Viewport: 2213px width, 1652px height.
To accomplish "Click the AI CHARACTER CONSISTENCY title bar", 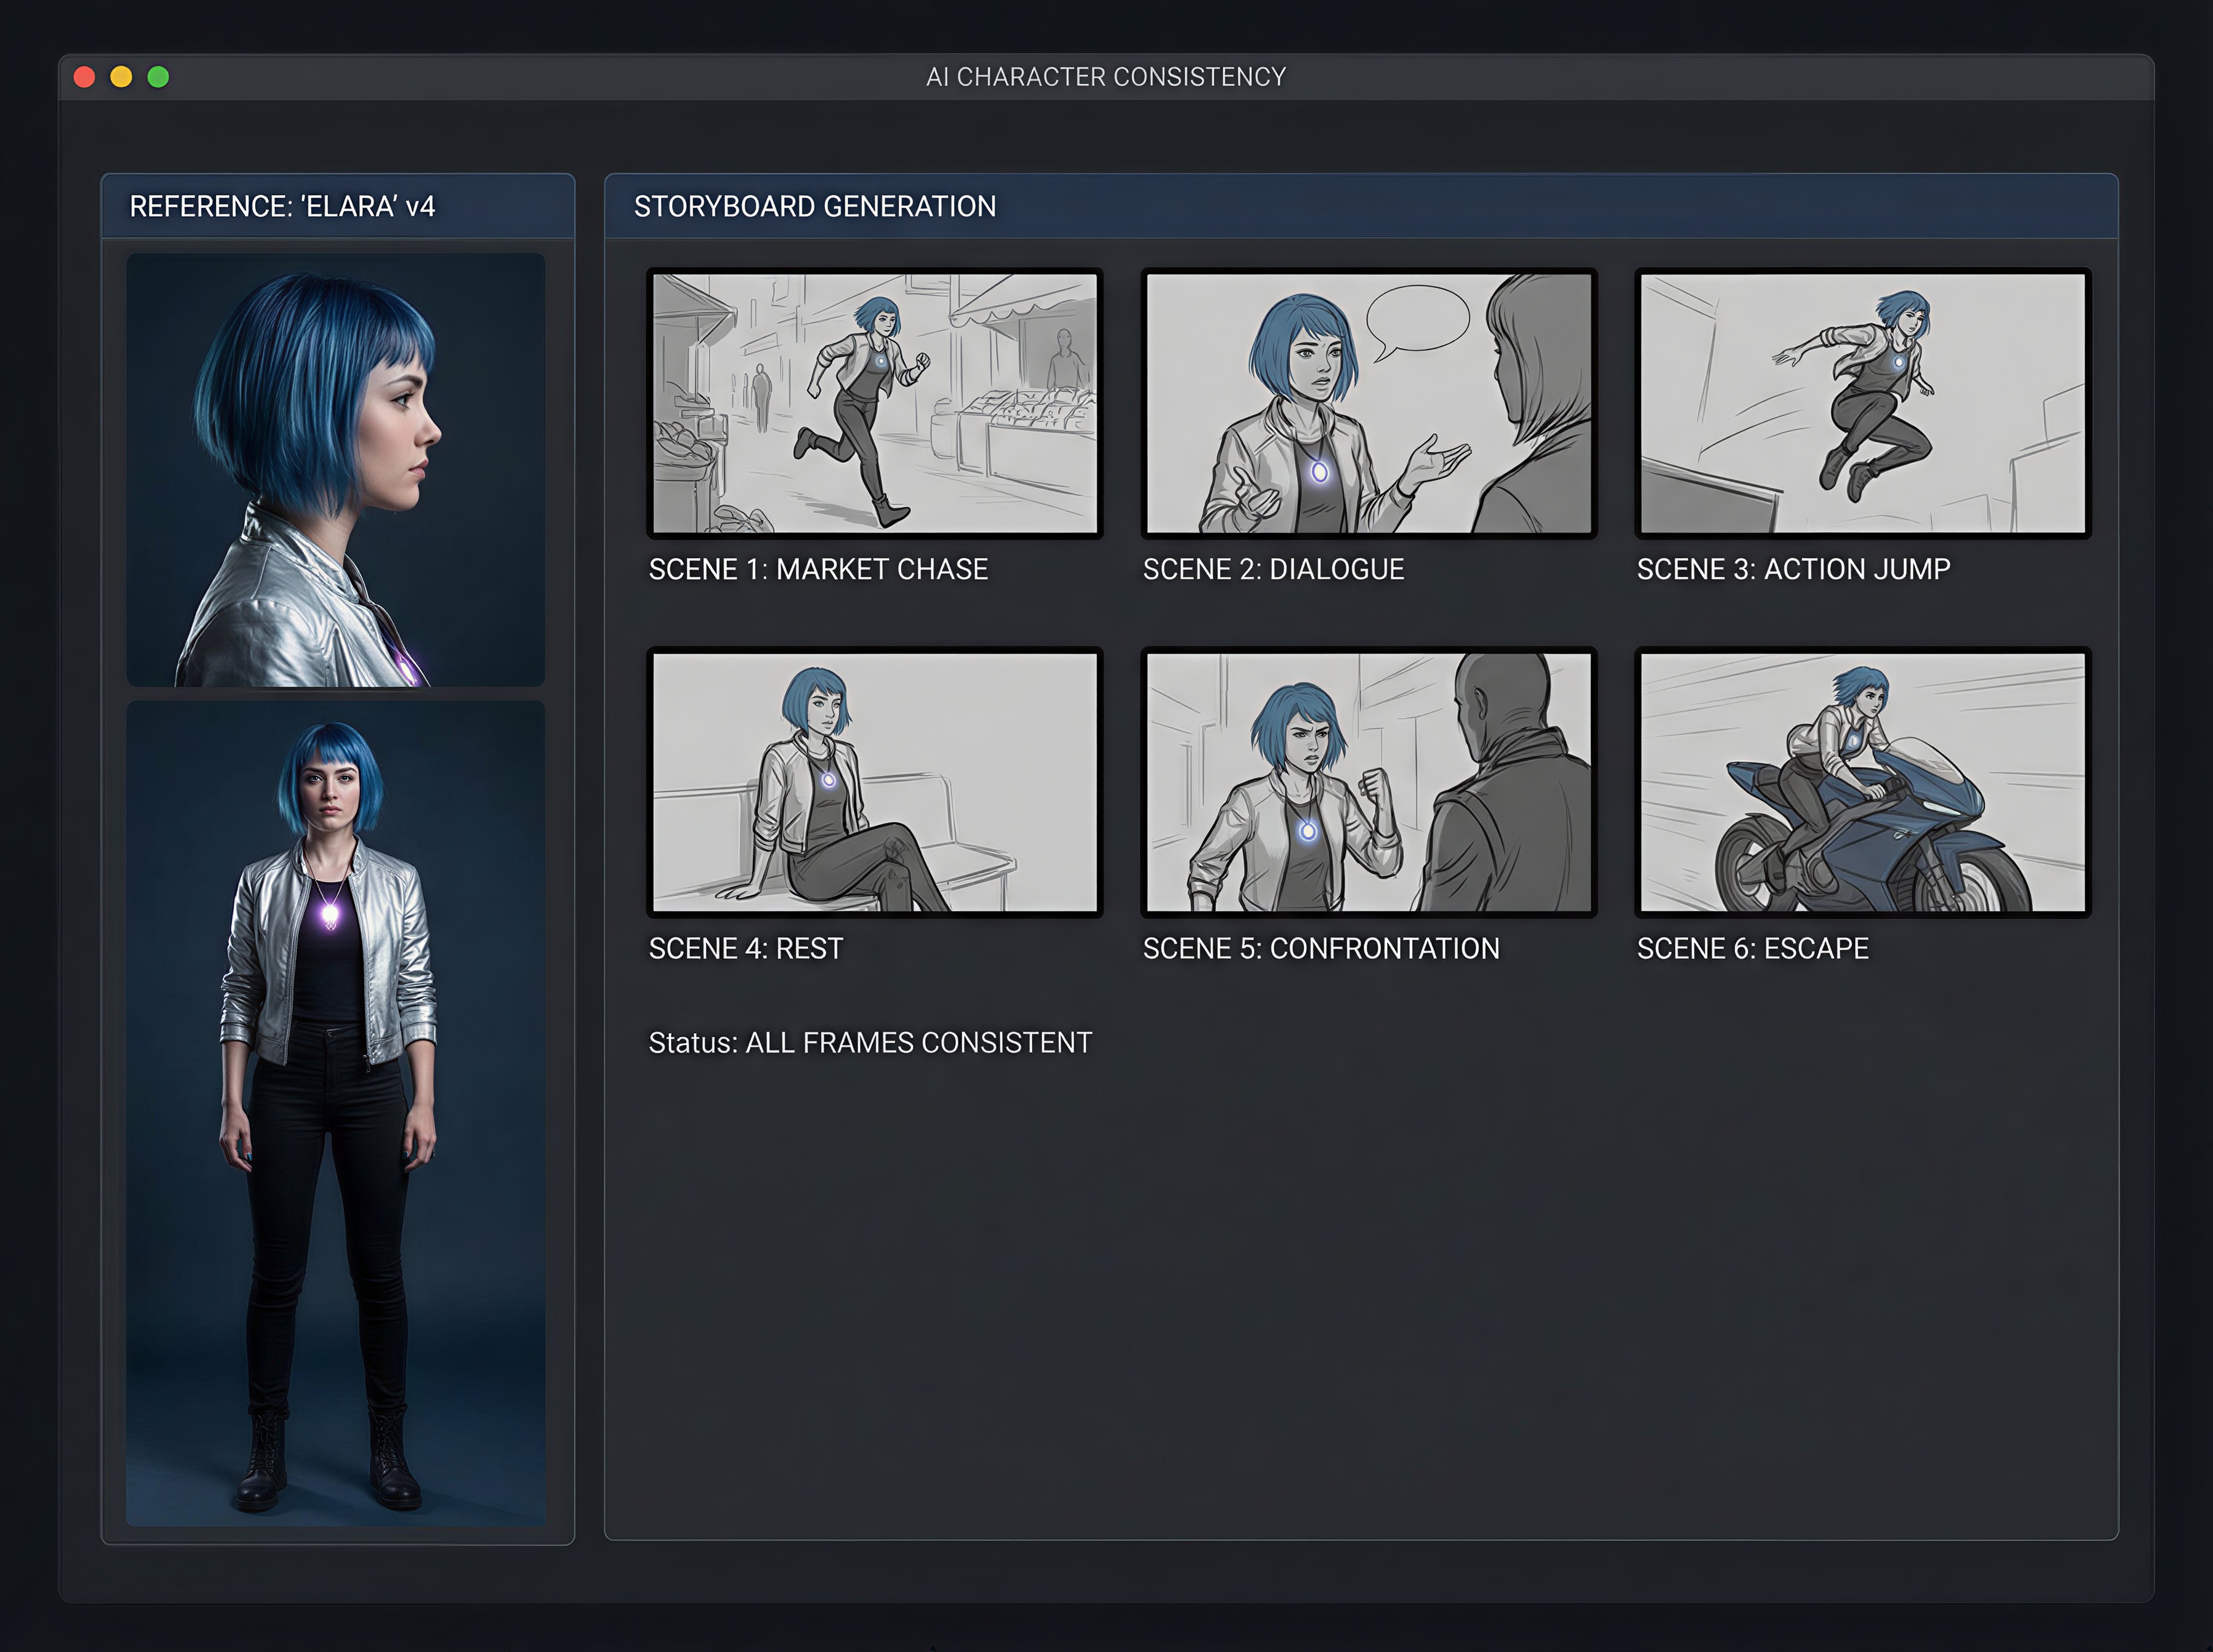I will [x=1106, y=76].
